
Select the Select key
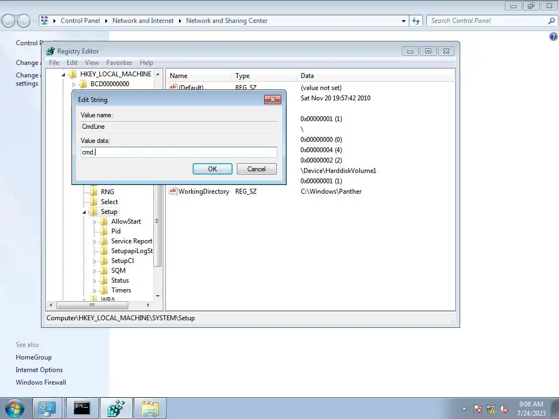109,202
